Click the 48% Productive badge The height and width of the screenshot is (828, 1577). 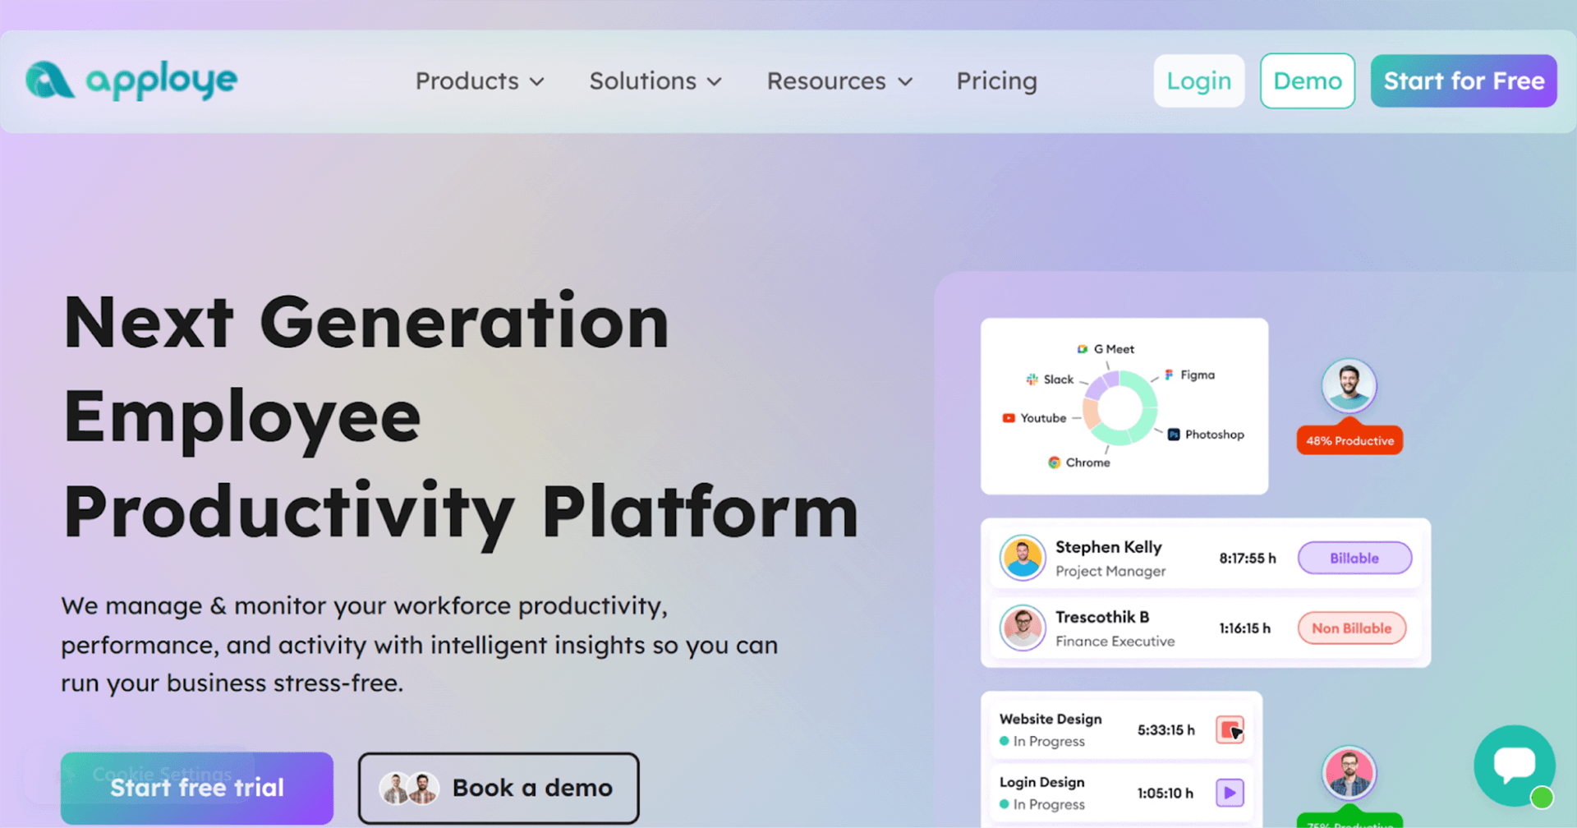click(1349, 440)
